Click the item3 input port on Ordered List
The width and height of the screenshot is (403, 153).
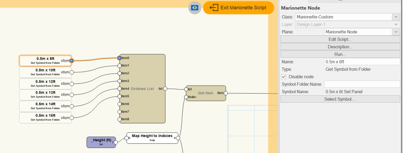point(119,81)
